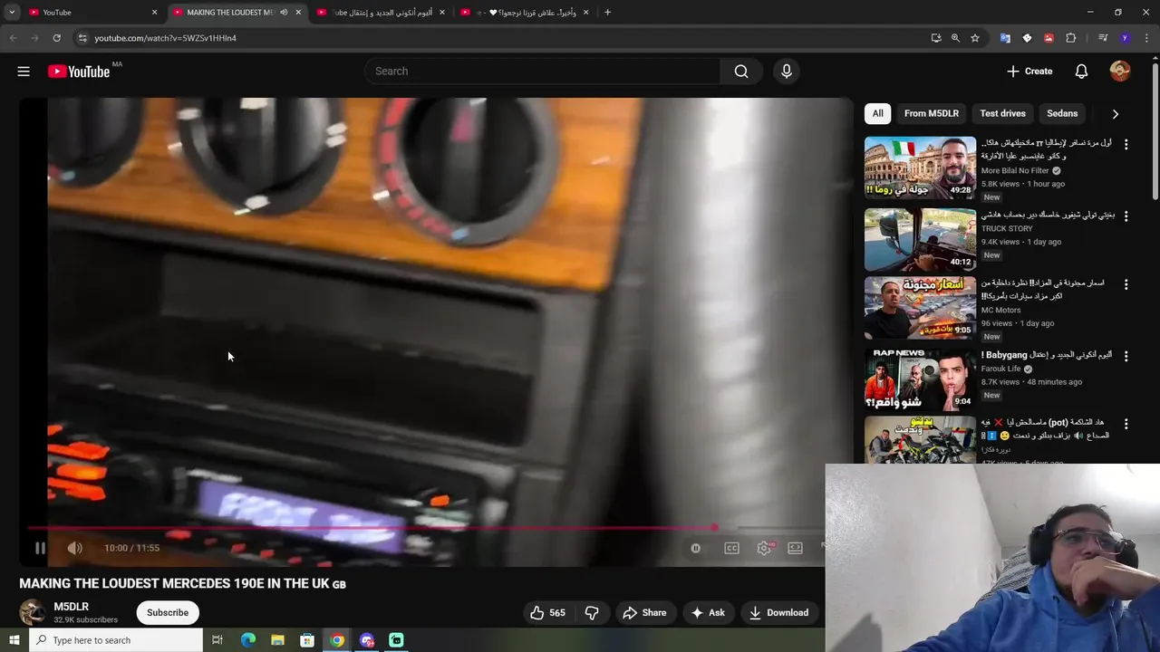Select the Sedans filter chip
1160x652 pixels.
tap(1062, 113)
